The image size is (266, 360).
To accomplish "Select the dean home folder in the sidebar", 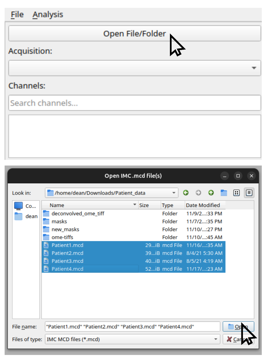I will [x=26, y=216].
